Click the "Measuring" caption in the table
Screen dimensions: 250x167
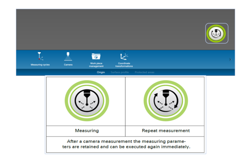(87, 131)
